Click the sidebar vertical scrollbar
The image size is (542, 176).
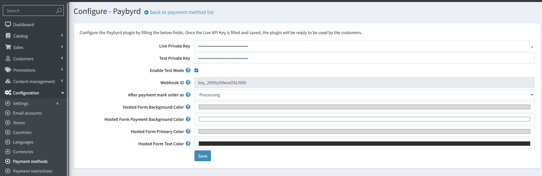(68, 89)
